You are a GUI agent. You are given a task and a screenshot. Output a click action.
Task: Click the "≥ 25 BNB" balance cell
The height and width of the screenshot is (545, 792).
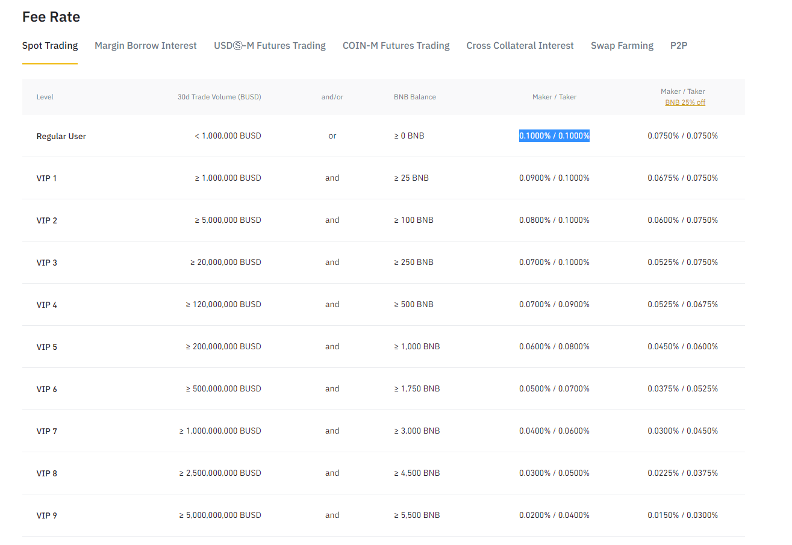[x=411, y=178]
